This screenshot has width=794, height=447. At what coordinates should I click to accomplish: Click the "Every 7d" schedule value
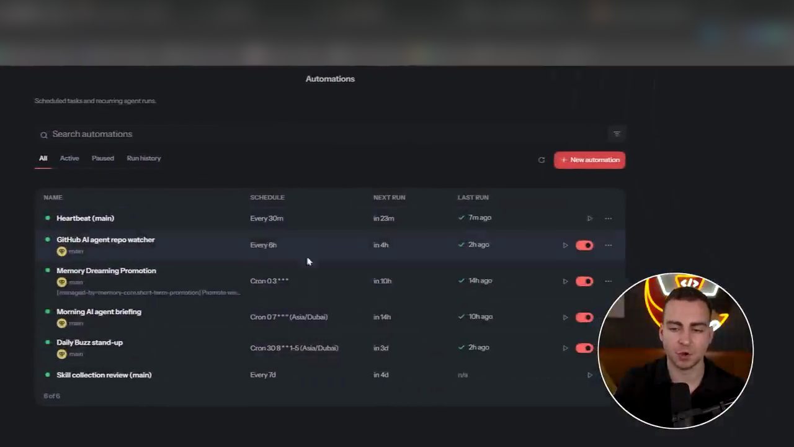coord(263,375)
